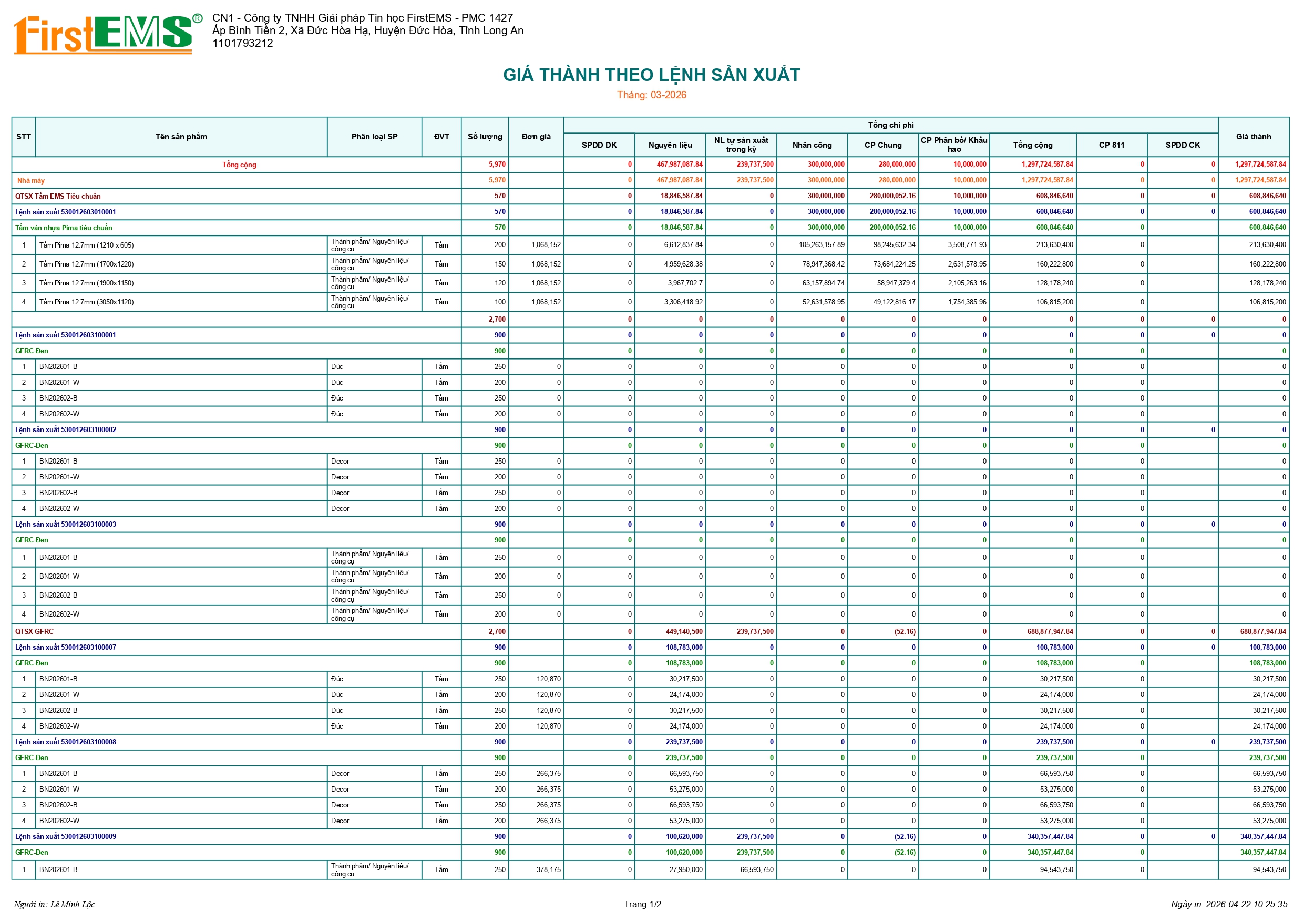This screenshot has height=922, width=1304.
Task: Click the QTSX GFRC Giá thành 688,877,947.84
Action: tap(1263, 632)
